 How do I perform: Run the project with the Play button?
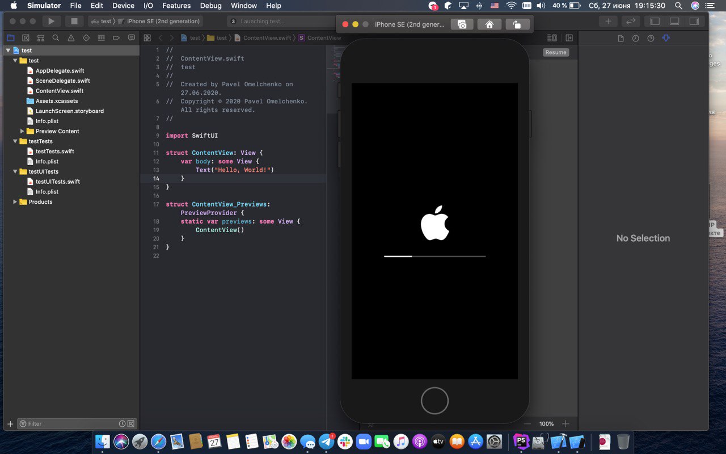click(x=51, y=21)
